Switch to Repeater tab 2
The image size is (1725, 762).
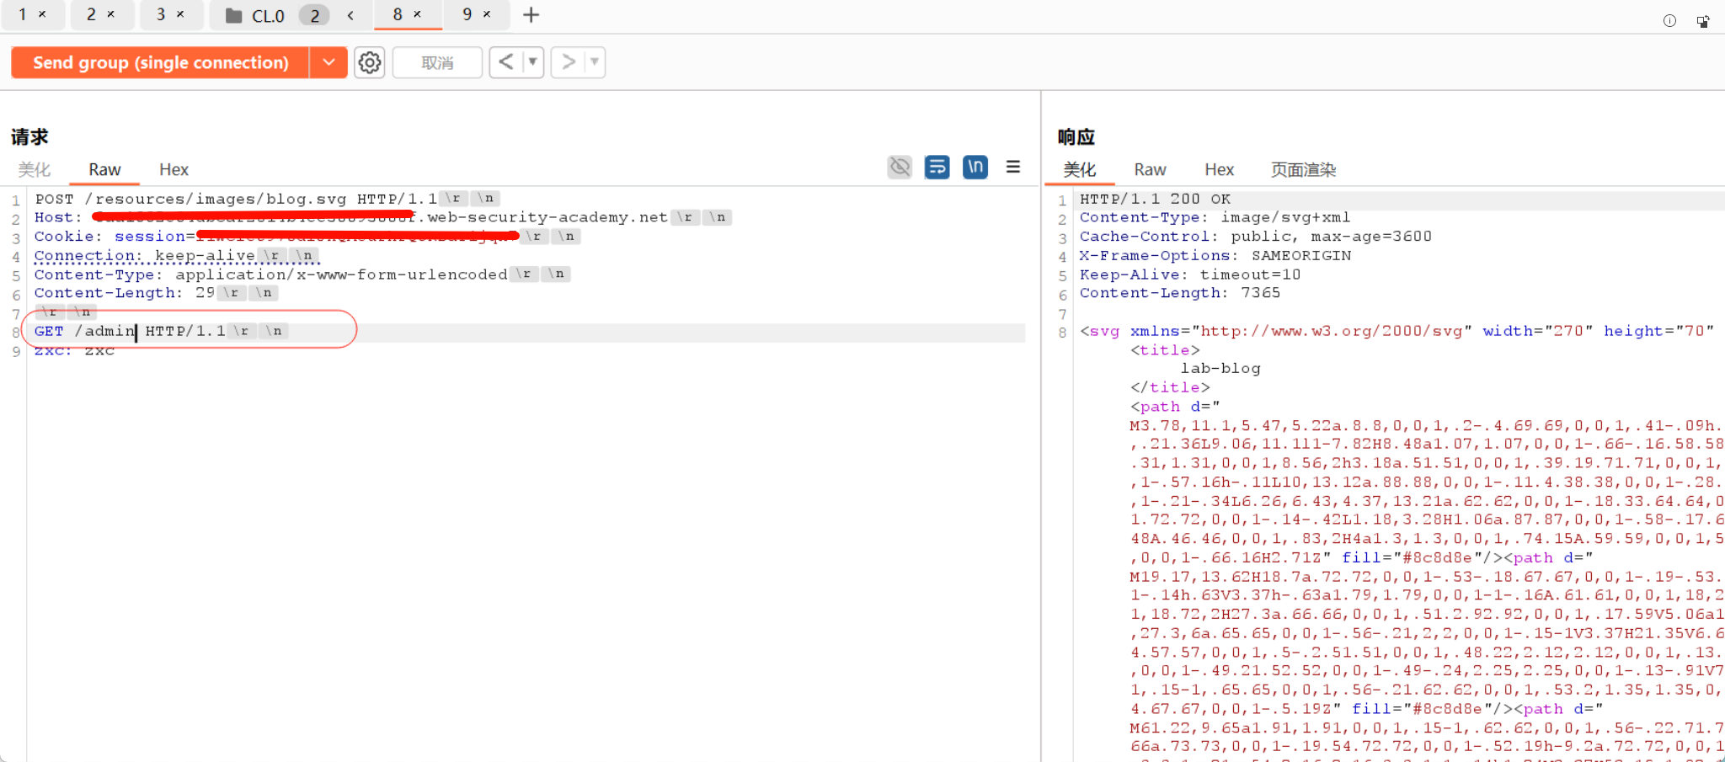(x=91, y=14)
